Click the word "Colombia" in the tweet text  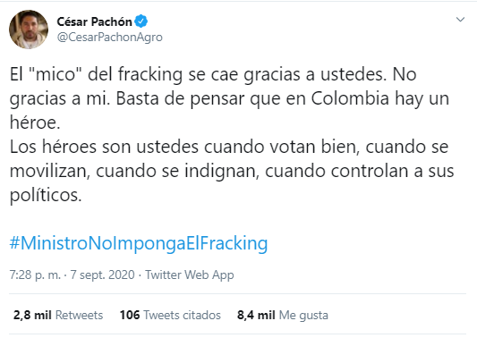(350, 98)
